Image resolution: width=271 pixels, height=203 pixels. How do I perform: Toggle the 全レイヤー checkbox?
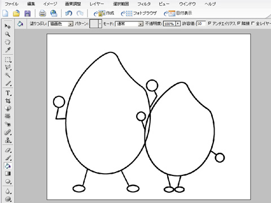click(253, 23)
